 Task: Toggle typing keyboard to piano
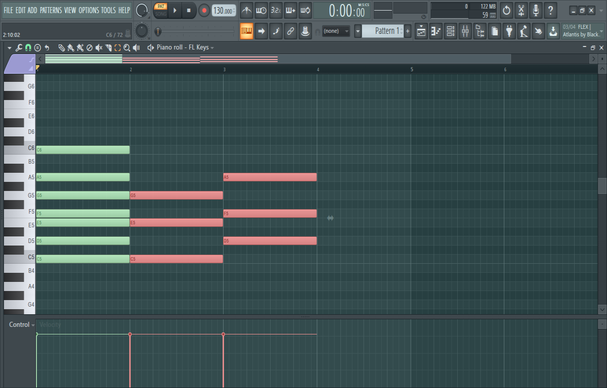coord(247,31)
